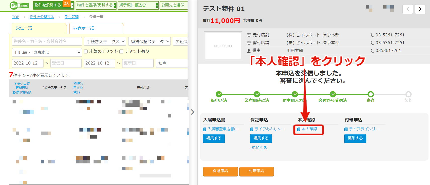Click the キマRoom! logo

pyautogui.click(x=19, y=5)
